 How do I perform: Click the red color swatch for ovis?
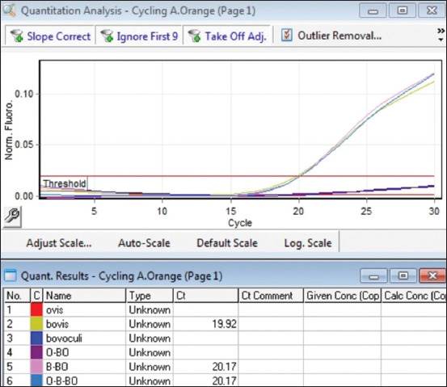(x=36, y=309)
